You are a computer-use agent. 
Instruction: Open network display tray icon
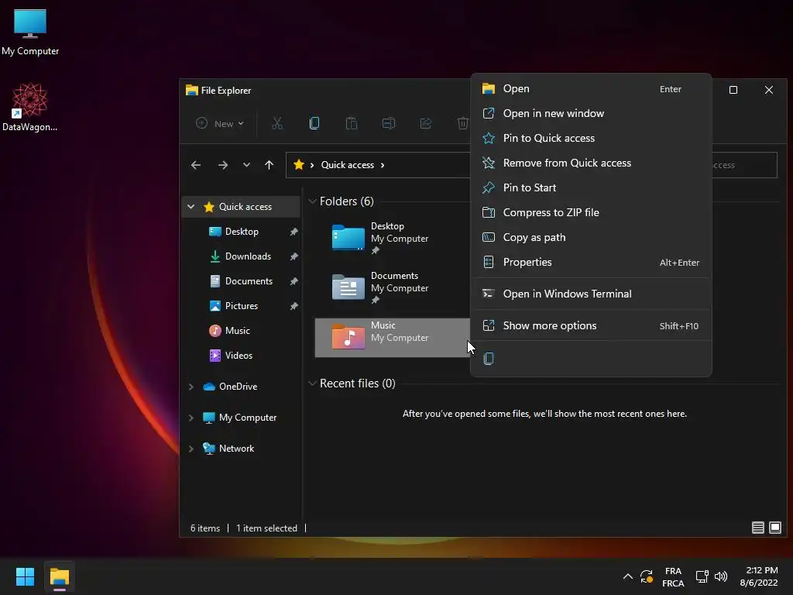702,576
